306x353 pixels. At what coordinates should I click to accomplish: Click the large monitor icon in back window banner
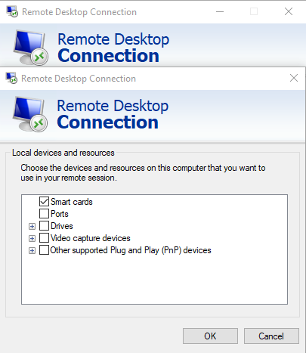click(x=30, y=48)
